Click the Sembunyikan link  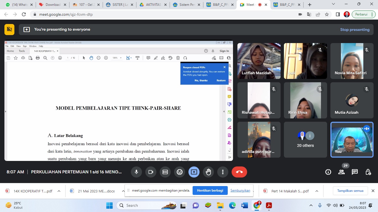click(240, 190)
